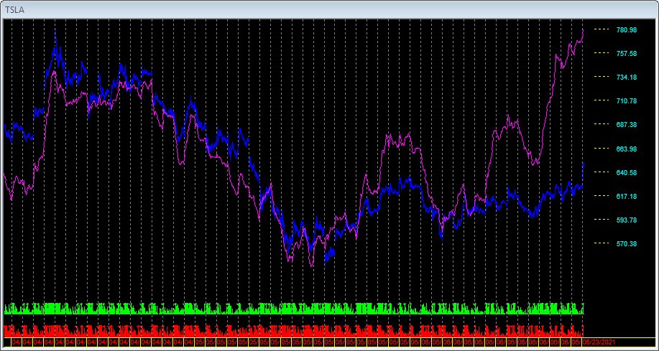Click the TSLA window title

pyautogui.click(x=14, y=9)
